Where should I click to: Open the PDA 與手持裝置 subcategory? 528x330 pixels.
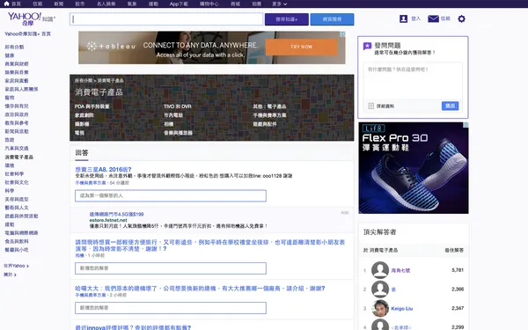click(x=92, y=106)
